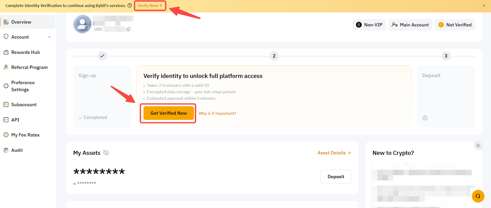Viewport: 491px width, 208px height.
Task: Open Preference Settings
Action: (x=23, y=86)
